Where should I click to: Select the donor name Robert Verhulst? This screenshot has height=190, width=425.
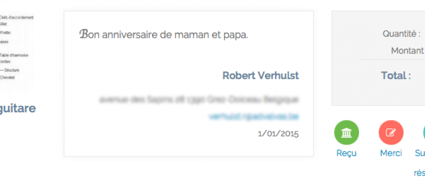point(260,75)
